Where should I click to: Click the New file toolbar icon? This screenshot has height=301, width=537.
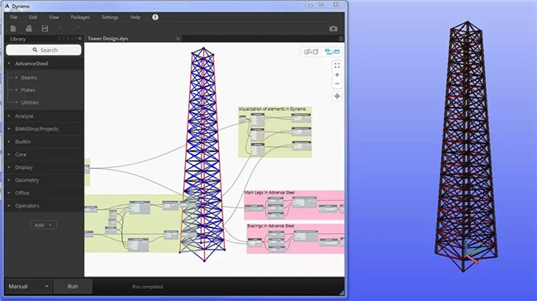[x=13, y=28]
